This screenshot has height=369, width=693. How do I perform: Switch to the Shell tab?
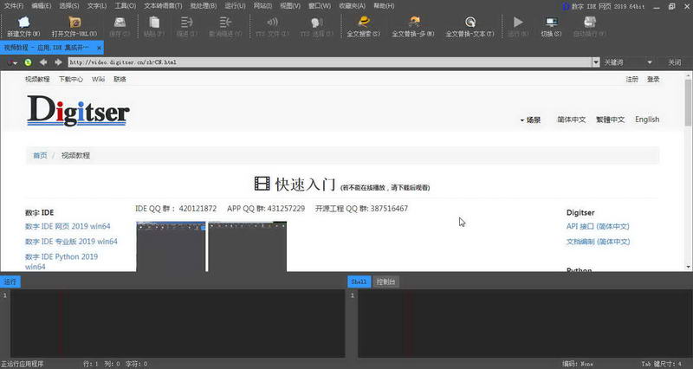click(359, 282)
